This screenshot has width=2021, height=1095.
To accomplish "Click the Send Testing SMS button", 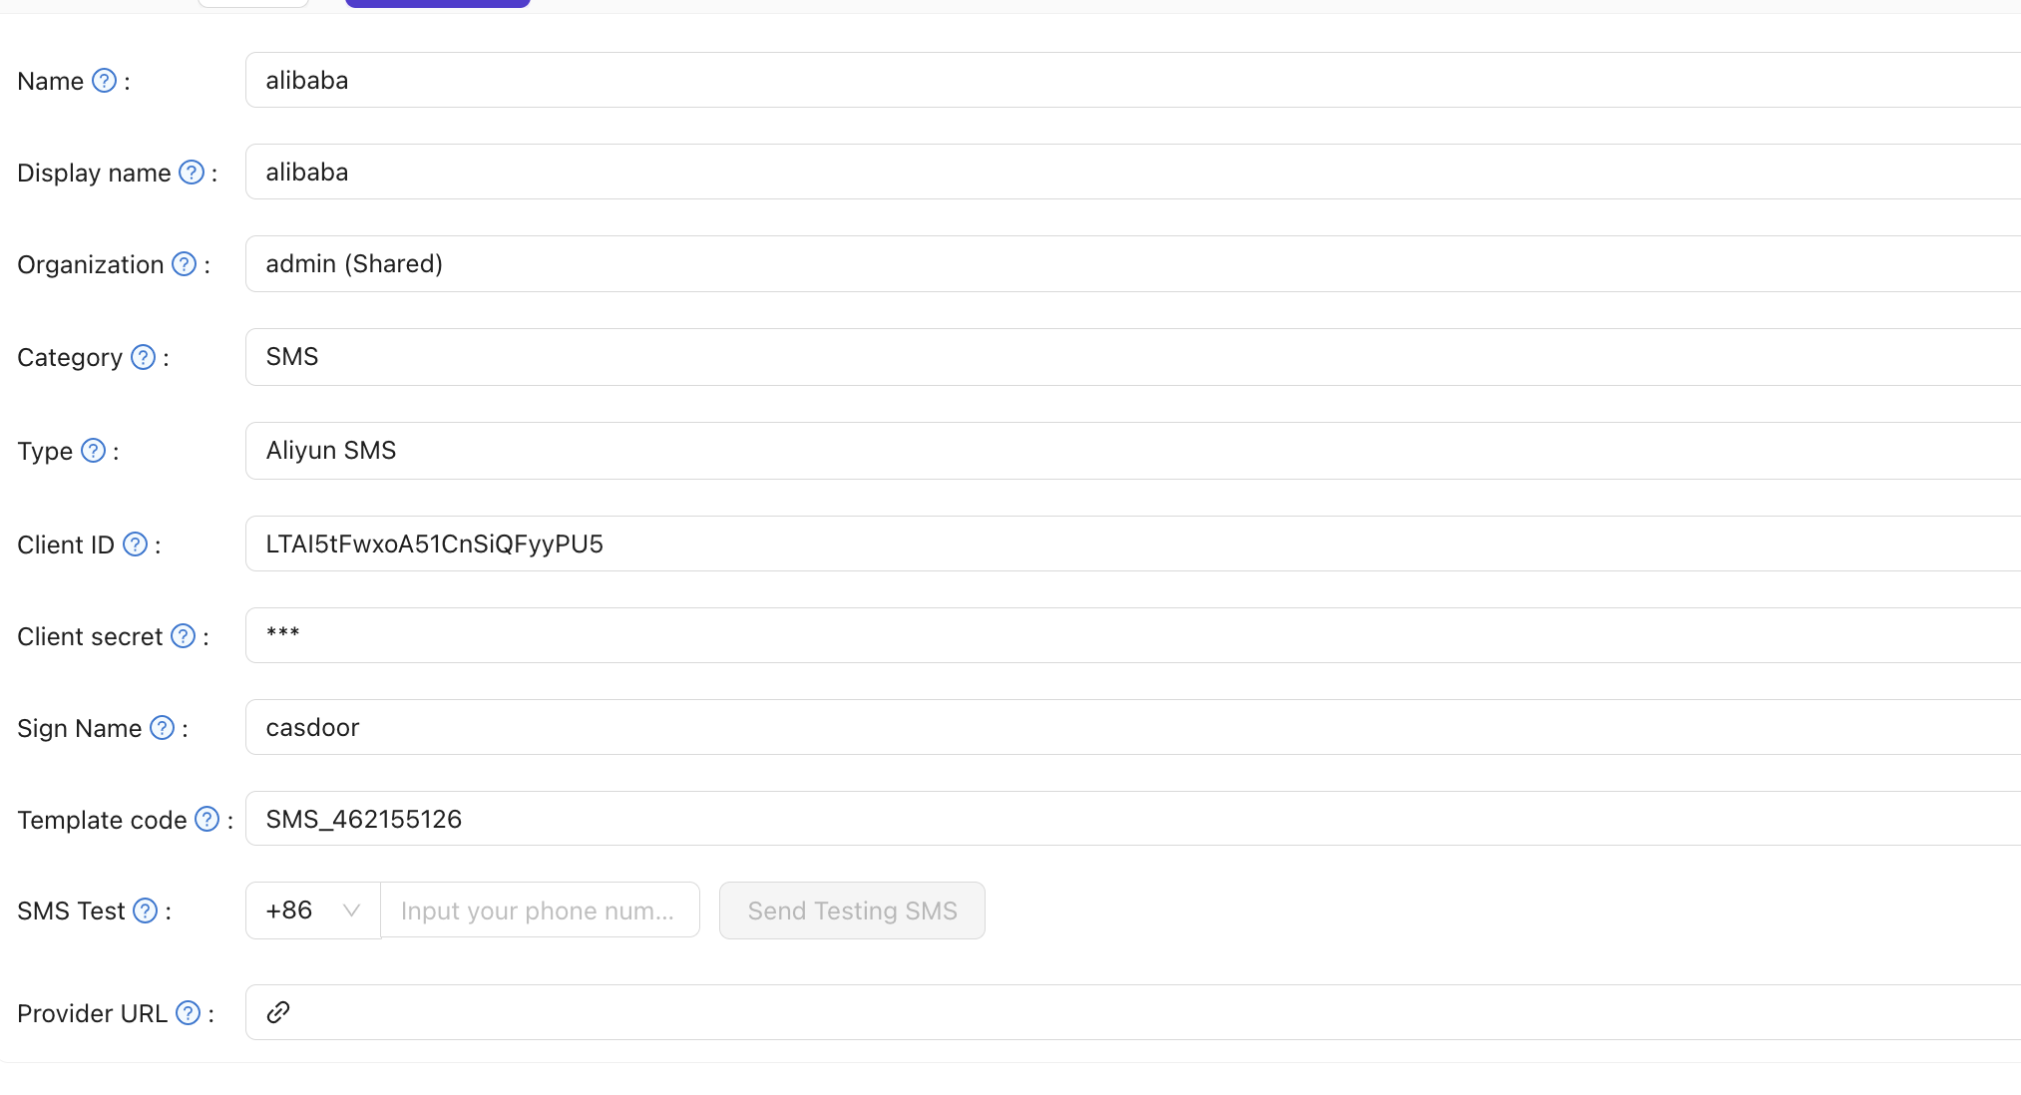I will coord(852,910).
